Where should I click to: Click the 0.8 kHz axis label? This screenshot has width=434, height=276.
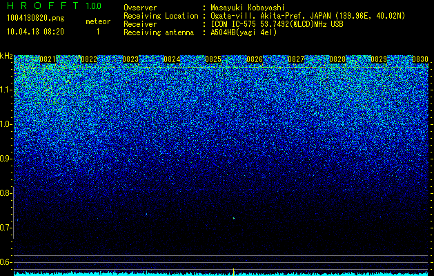[5, 193]
